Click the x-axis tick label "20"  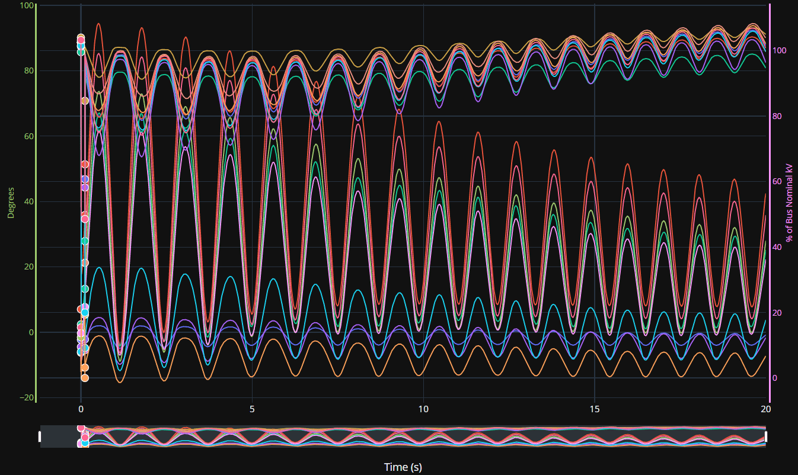coord(765,409)
